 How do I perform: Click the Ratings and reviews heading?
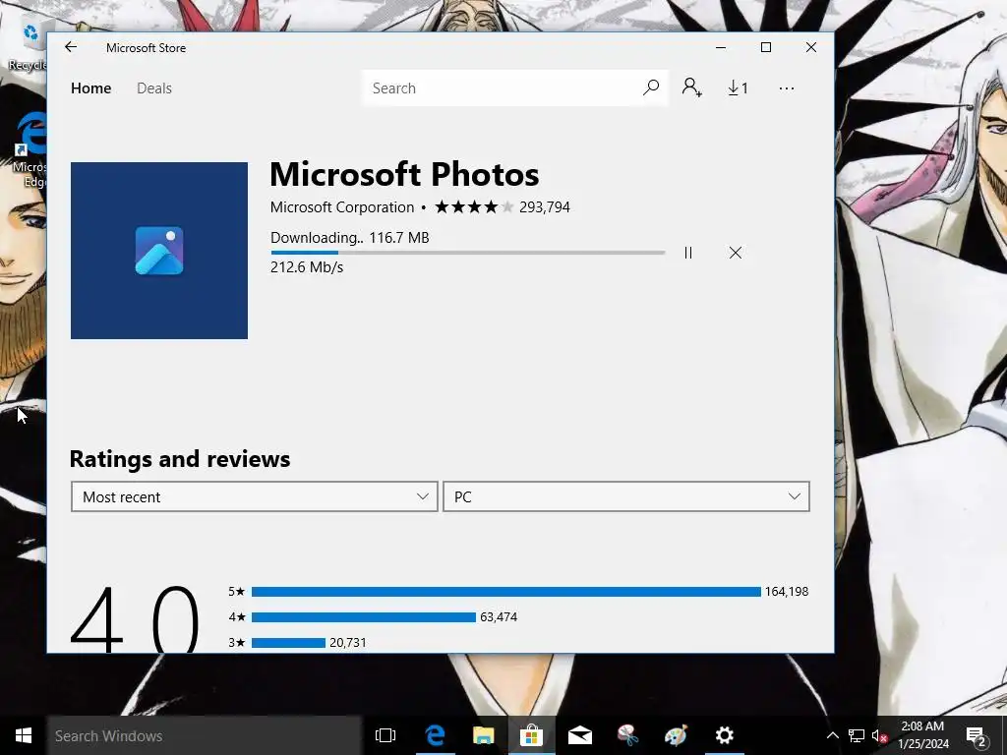180,459
